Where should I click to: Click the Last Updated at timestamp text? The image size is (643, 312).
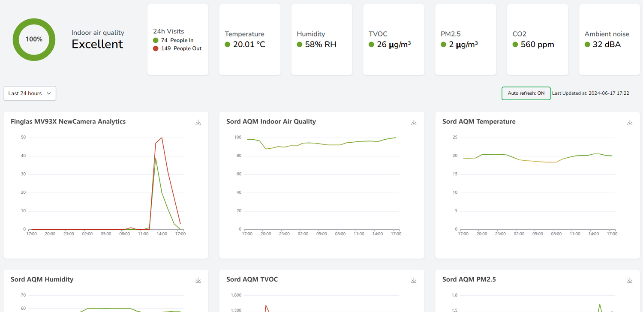[591, 93]
